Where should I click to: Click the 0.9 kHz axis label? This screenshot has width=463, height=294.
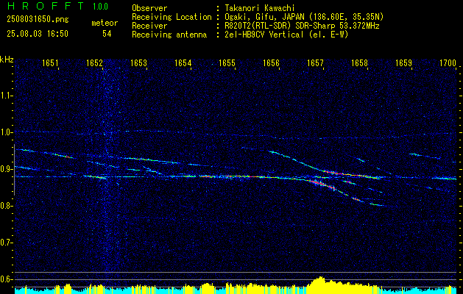(x=6, y=169)
